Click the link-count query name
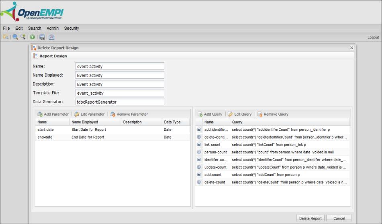 [x=212, y=145]
